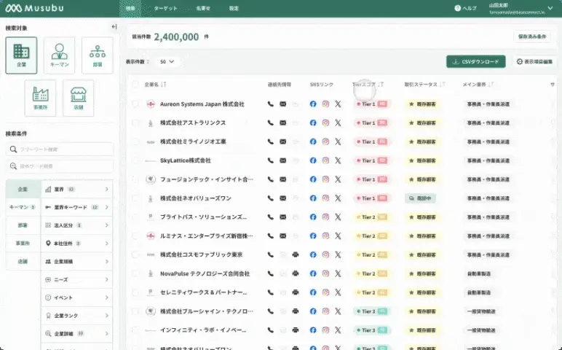Check the 株式会社ミライノジオ工業 row checkbox
Image resolution: width=562 pixels, height=350 pixels.
(x=135, y=141)
